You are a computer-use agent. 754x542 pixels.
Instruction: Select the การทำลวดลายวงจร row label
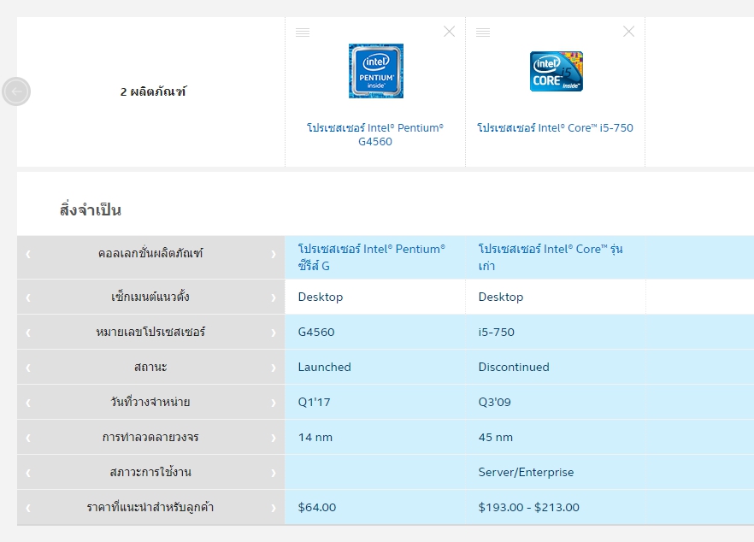click(x=150, y=437)
